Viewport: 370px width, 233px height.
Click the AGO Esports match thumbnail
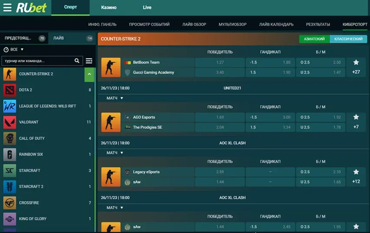[x=111, y=122]
